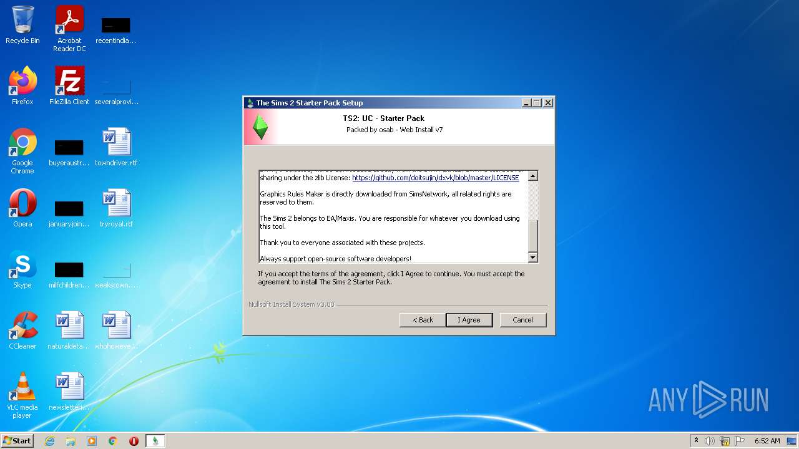Click the license agreement text box
This screenshot has width=799, height=449.
click(x=393, y=216)
